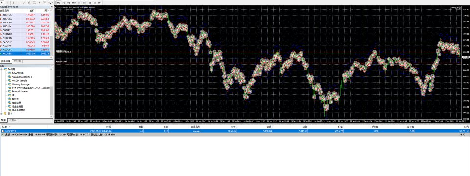Screen dimensions: 470x176
Task: Select the text label tool
Action: click(x=45, y=3)
